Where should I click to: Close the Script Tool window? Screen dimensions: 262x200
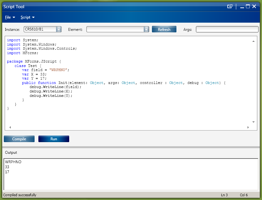coord(254,6)
